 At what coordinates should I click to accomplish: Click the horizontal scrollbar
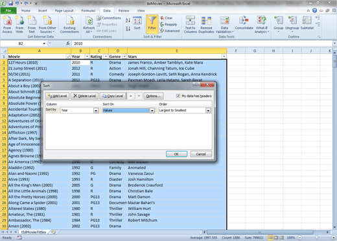(260, 232)
